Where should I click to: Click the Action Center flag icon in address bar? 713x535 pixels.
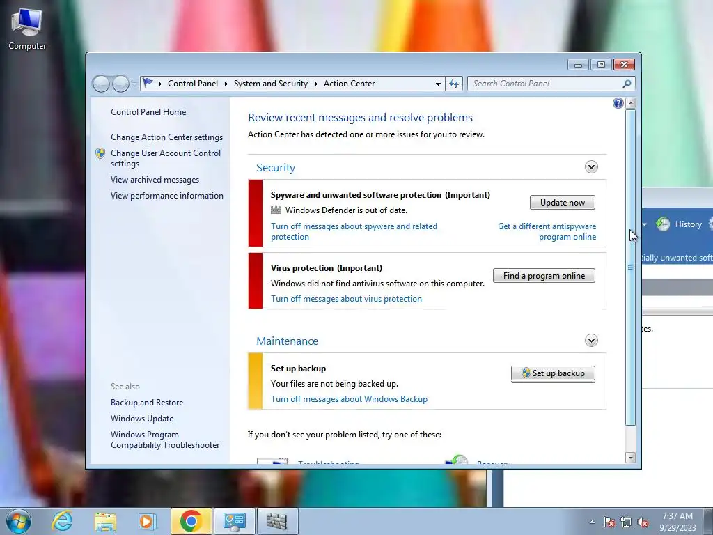point(148,84)
